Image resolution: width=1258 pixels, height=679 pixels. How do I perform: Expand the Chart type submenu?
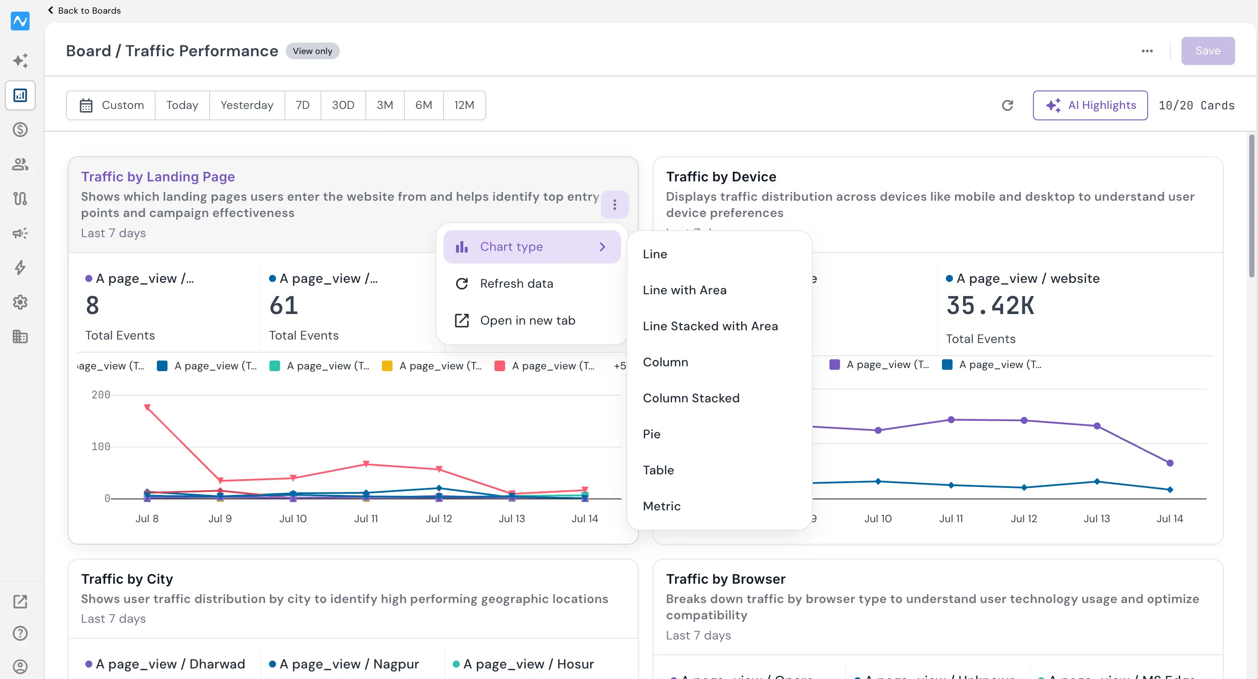point(532,247)
